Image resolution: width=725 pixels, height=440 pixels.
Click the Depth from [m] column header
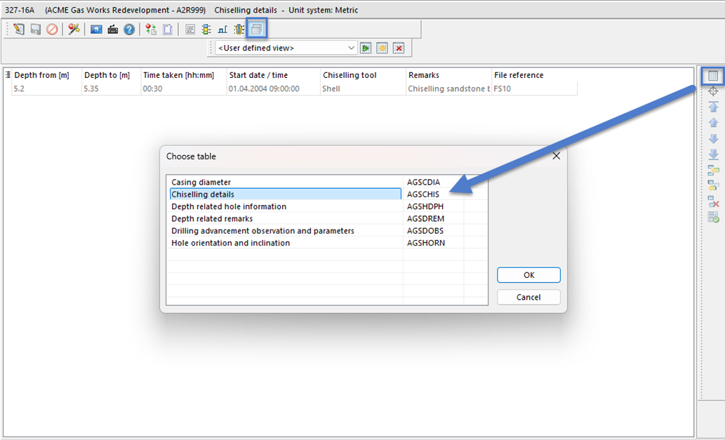tap(42, 75)
